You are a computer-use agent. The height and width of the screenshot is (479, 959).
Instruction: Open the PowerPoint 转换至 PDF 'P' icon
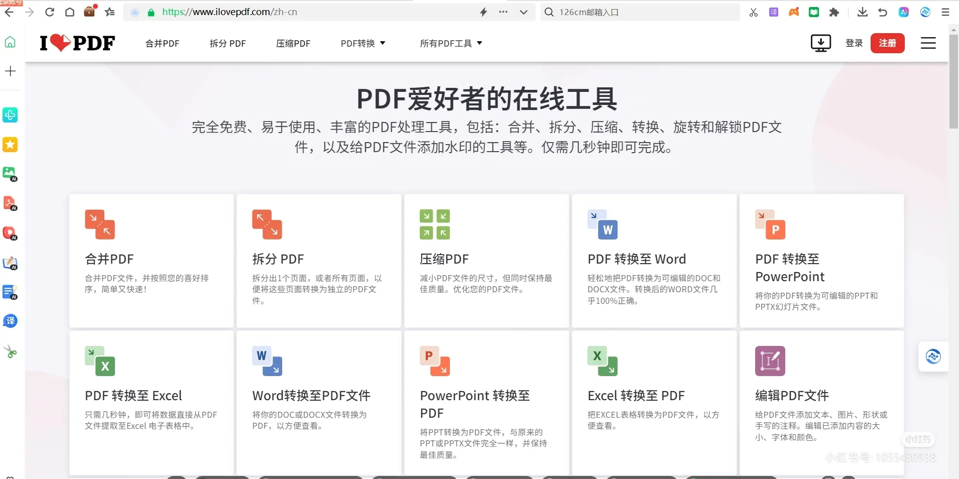pos(435,361)
